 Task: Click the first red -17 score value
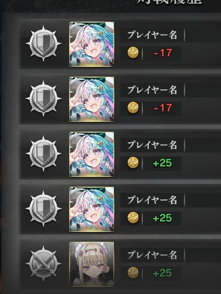(163, 53)
